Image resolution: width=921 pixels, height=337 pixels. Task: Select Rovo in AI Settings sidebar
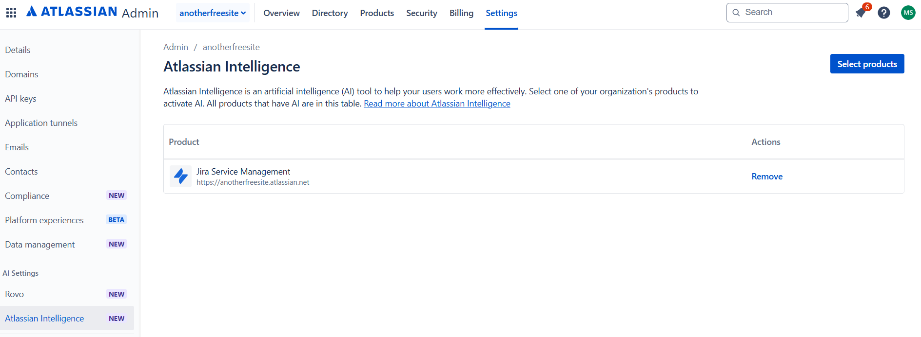(x=15, y=294)
